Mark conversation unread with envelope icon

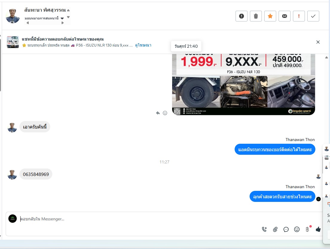(284, 16)
